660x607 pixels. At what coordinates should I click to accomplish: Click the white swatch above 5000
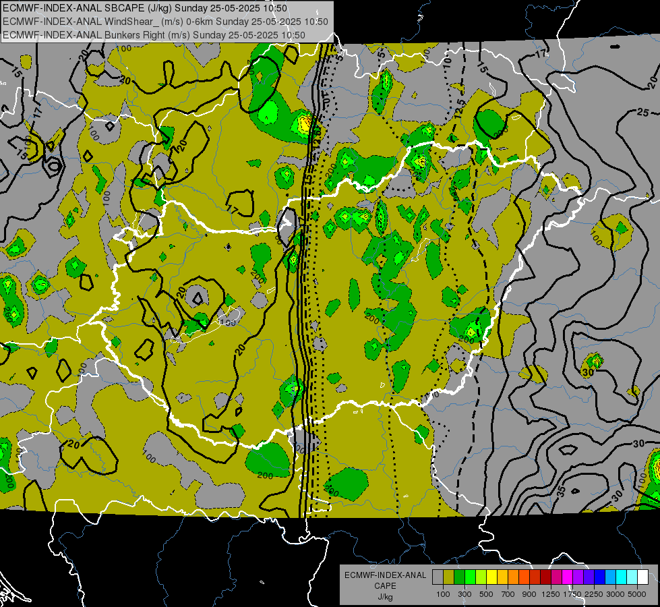coord(642,577)
